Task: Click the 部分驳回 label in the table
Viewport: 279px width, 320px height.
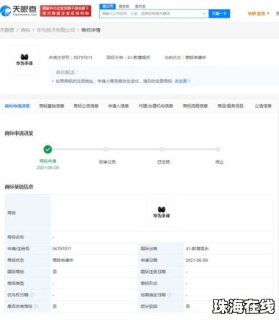Action: 149,306
